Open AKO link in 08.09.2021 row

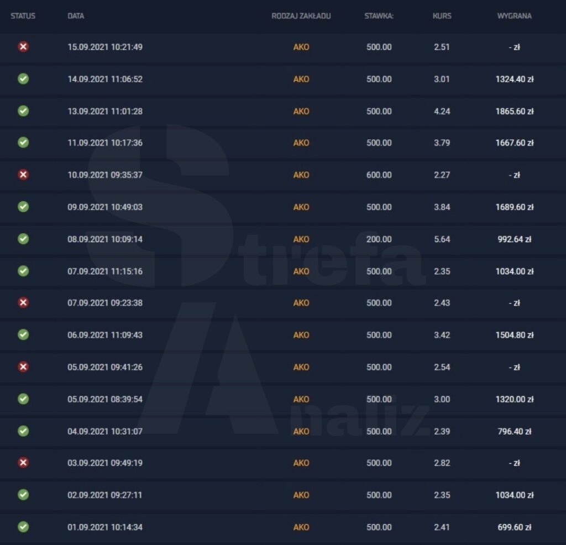[x=301, y=239]
